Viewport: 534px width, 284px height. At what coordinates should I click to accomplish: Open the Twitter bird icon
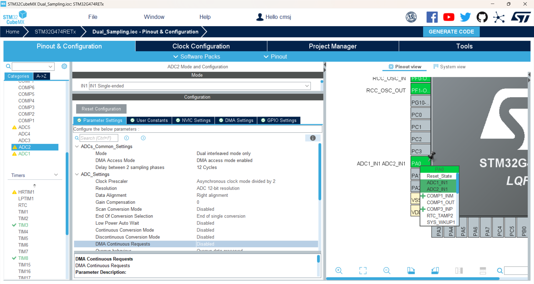point(465,17)
